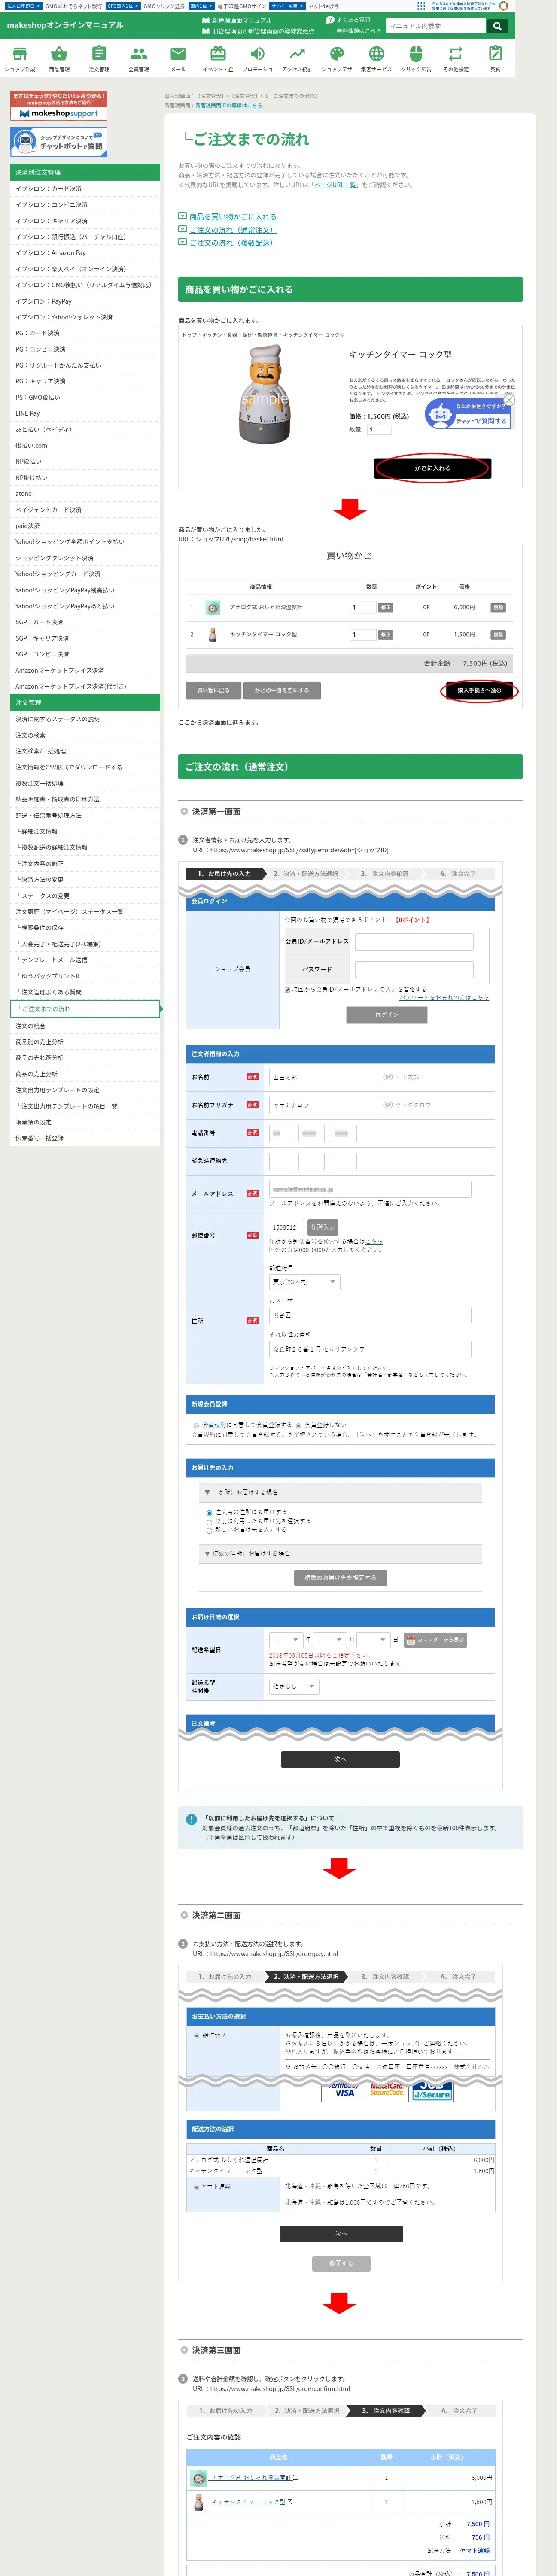Viewport: 557px width, 2576px height.
Task: Open the 都道府県 dropdown showing 東京(23区内)
Action: 305,1282
